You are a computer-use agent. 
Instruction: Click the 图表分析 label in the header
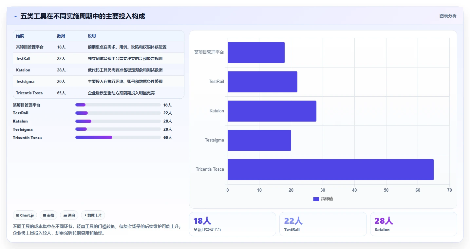[448, 16]
